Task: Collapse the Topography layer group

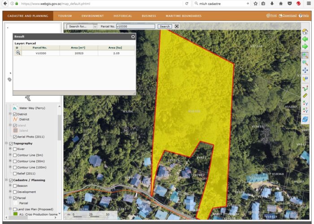Action: tap(7, 143)
